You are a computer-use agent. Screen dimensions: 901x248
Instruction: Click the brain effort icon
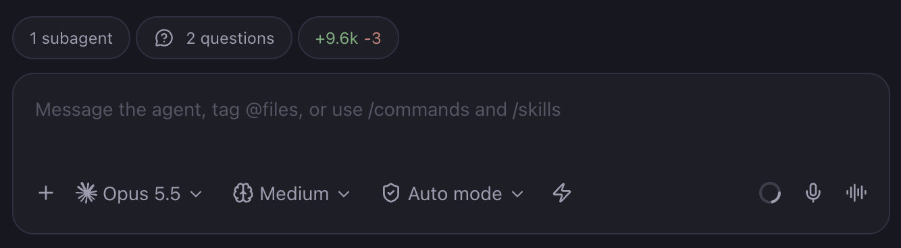(242, 193)
